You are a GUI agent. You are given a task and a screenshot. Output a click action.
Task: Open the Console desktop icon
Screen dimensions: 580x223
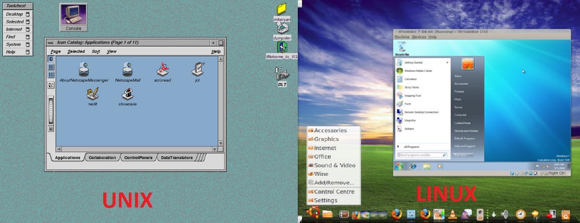[x=73, y=17]
